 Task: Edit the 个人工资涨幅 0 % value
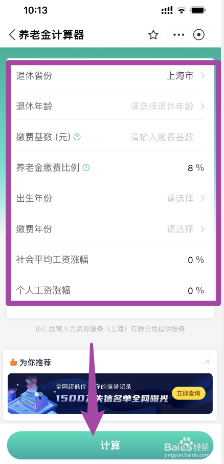[196, 290]
